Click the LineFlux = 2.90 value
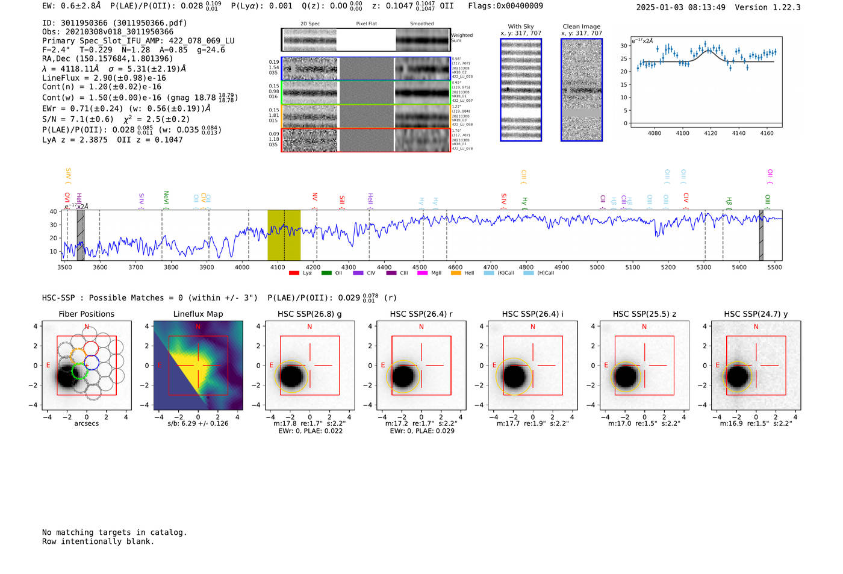The width and height of the screenshot is (843, 574). click(x=104, y=78)
